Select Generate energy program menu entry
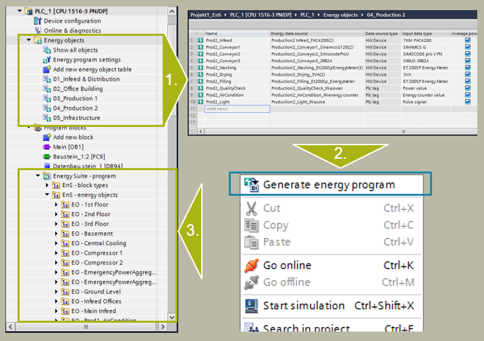Image resolution: width=484 pixels, height=341 pixels. coord(329,184)
